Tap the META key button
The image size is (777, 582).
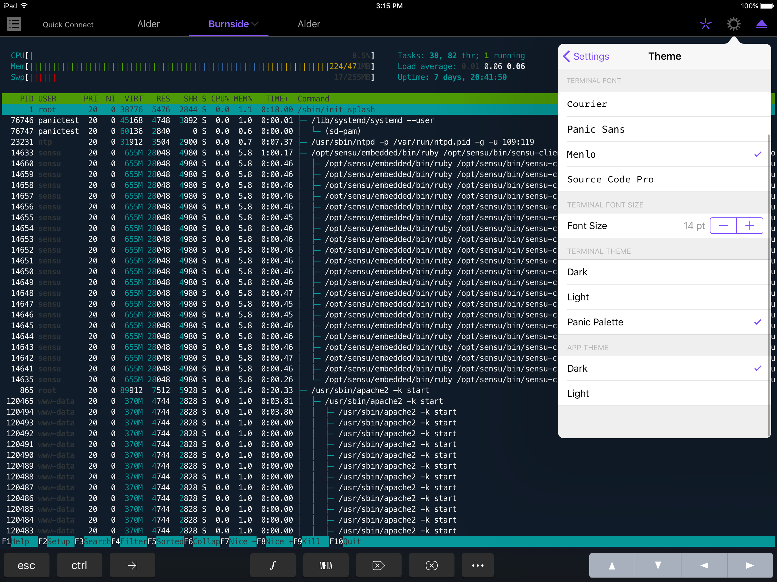point(326,565)
